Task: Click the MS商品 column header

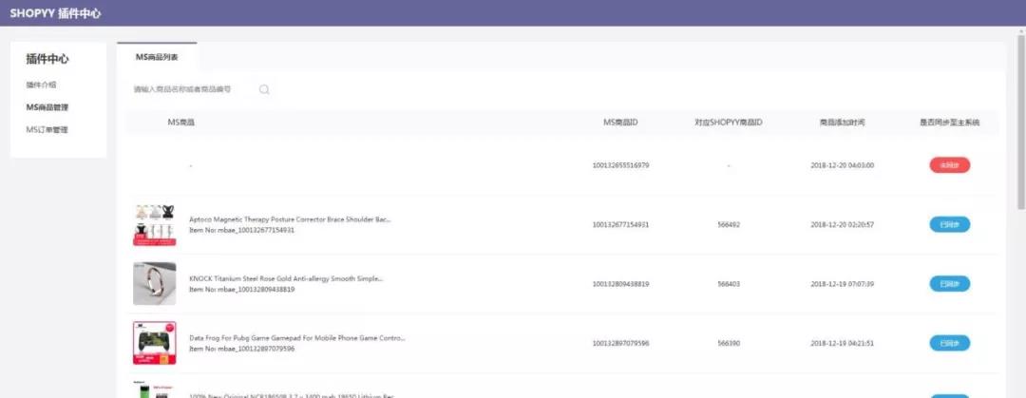Action: pos(181,123)
